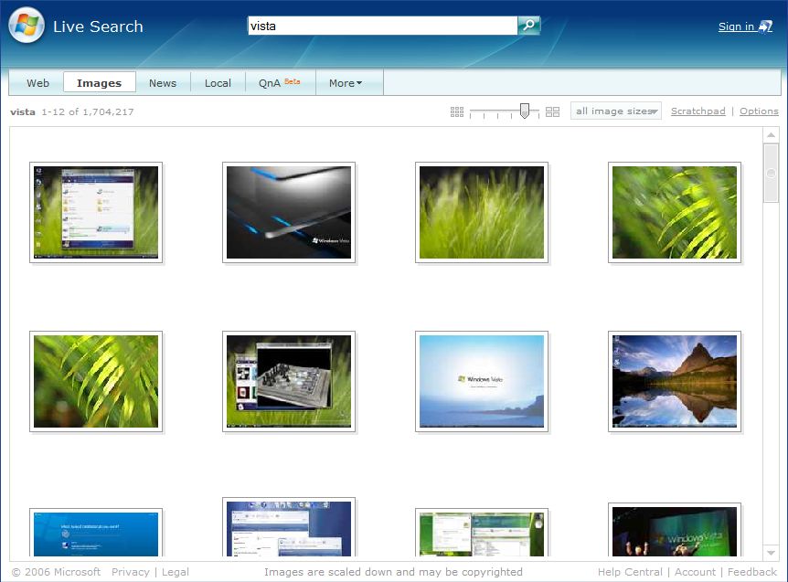Screen dimensions: 788x582
Task: Click the Feedback footer link
Action: (x=751, y=572)
